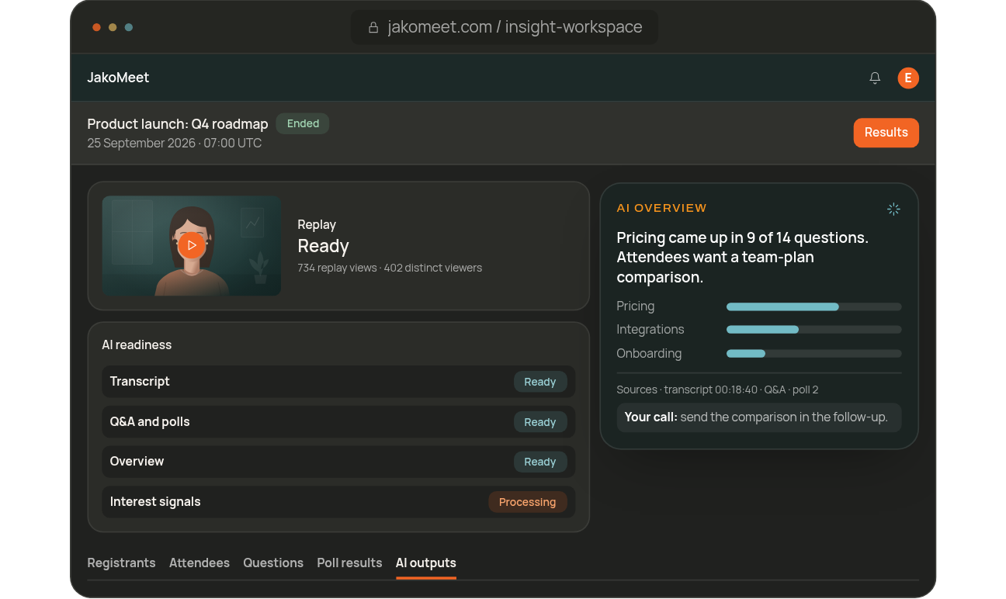1006x599 pixels.
Task: Play the webinar replay video
Action: click(x=192, y=245)
